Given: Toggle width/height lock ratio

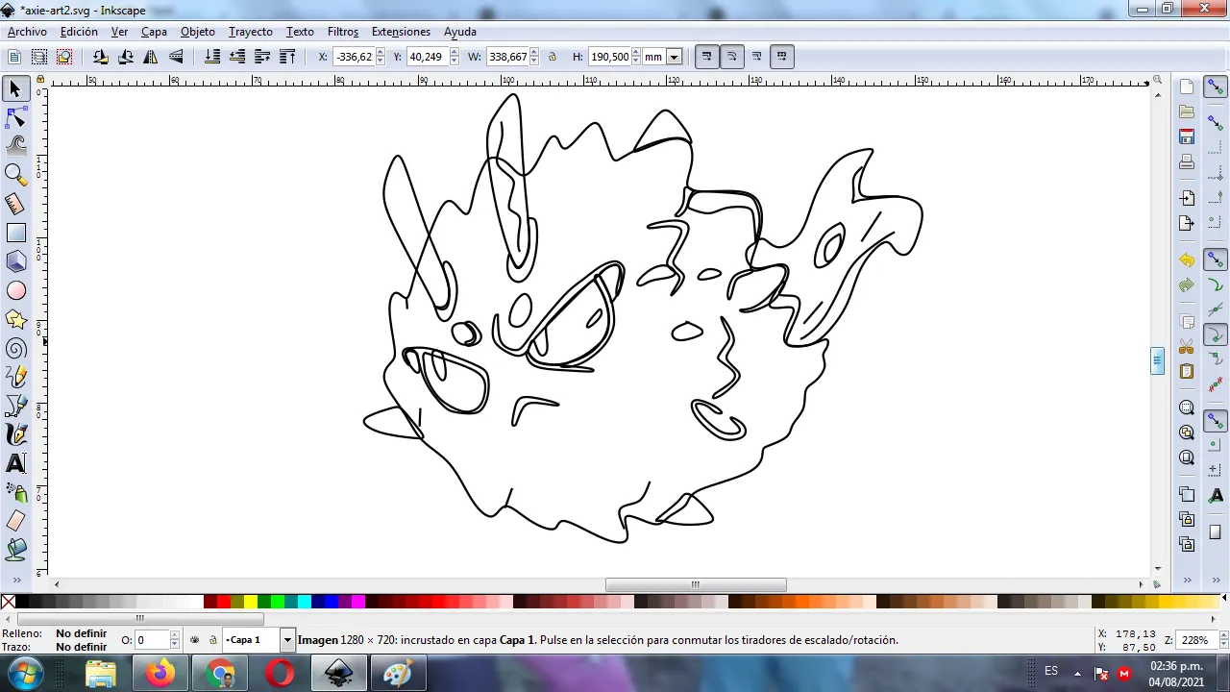Looking at the screenshot, I should click(553, 57).
